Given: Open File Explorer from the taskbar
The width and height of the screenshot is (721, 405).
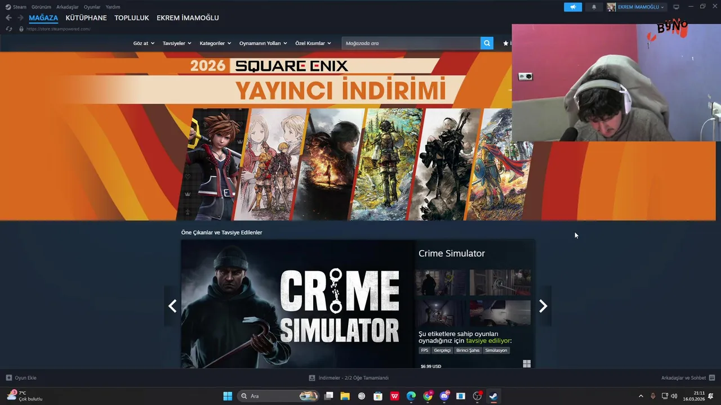Looking at the screenshot, I should [x=345, y=396].
